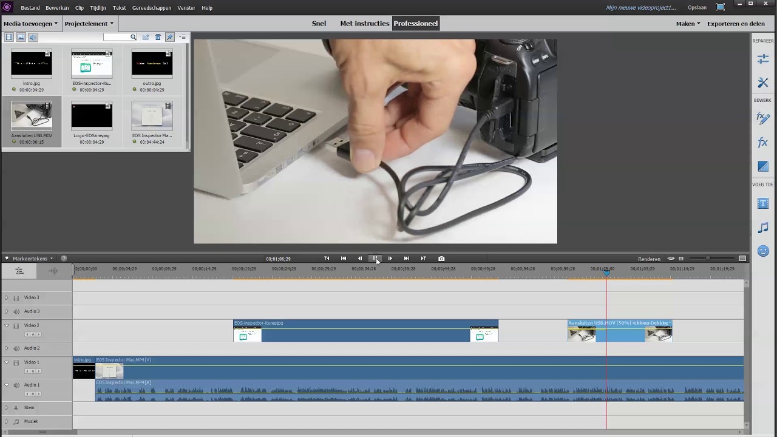Collapse the Video 2 track

coord(7,325)
